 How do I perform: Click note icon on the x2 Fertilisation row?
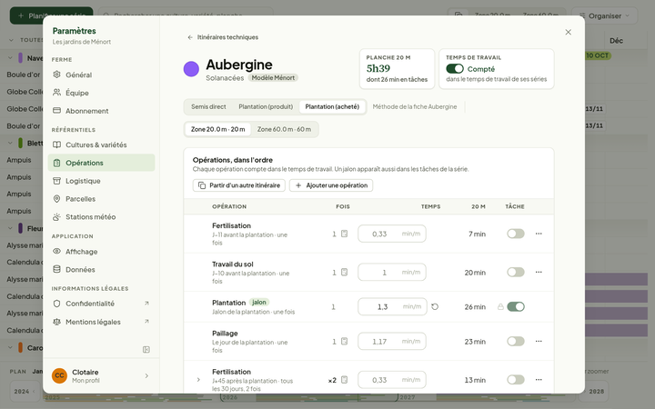344,380
